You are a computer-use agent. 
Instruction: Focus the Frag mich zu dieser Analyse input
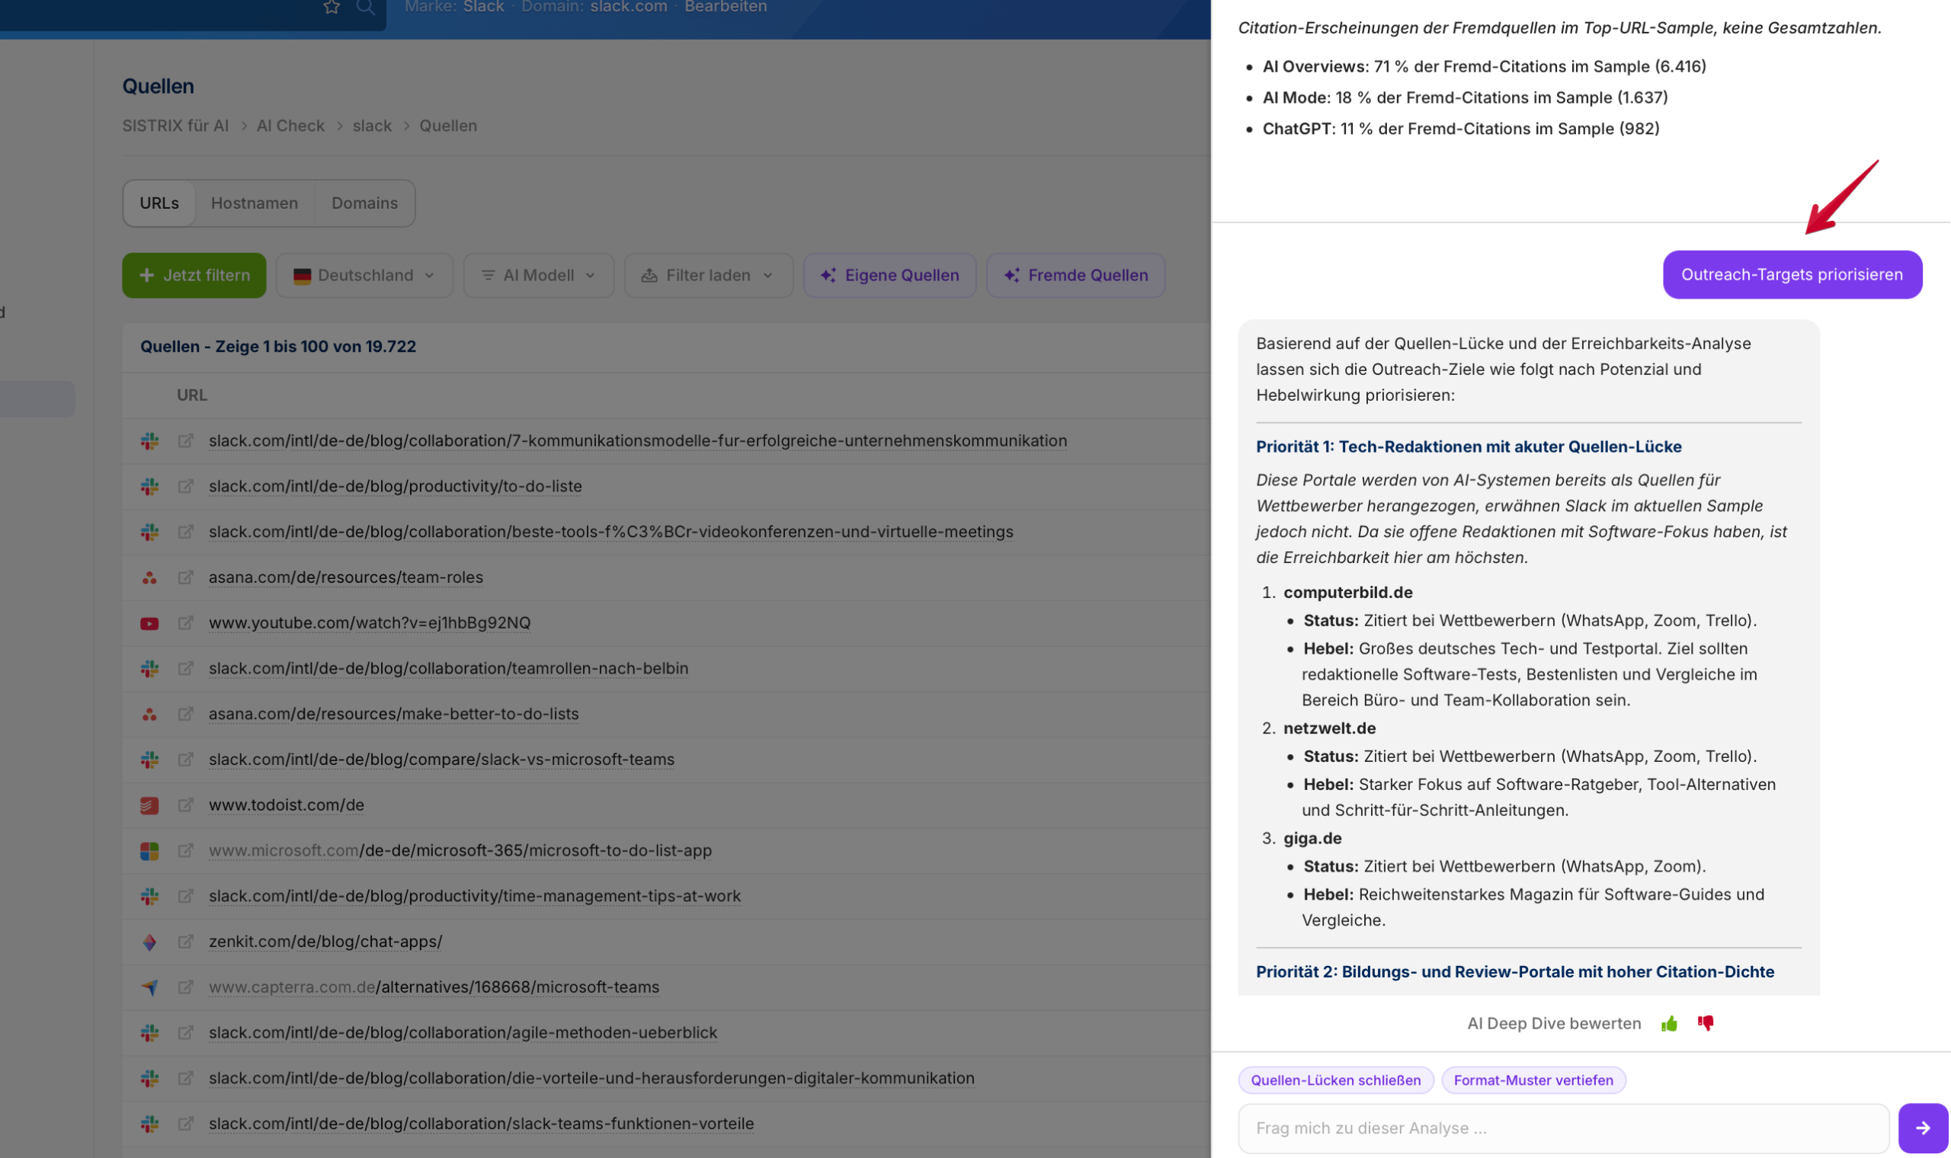(1563, 1128)
